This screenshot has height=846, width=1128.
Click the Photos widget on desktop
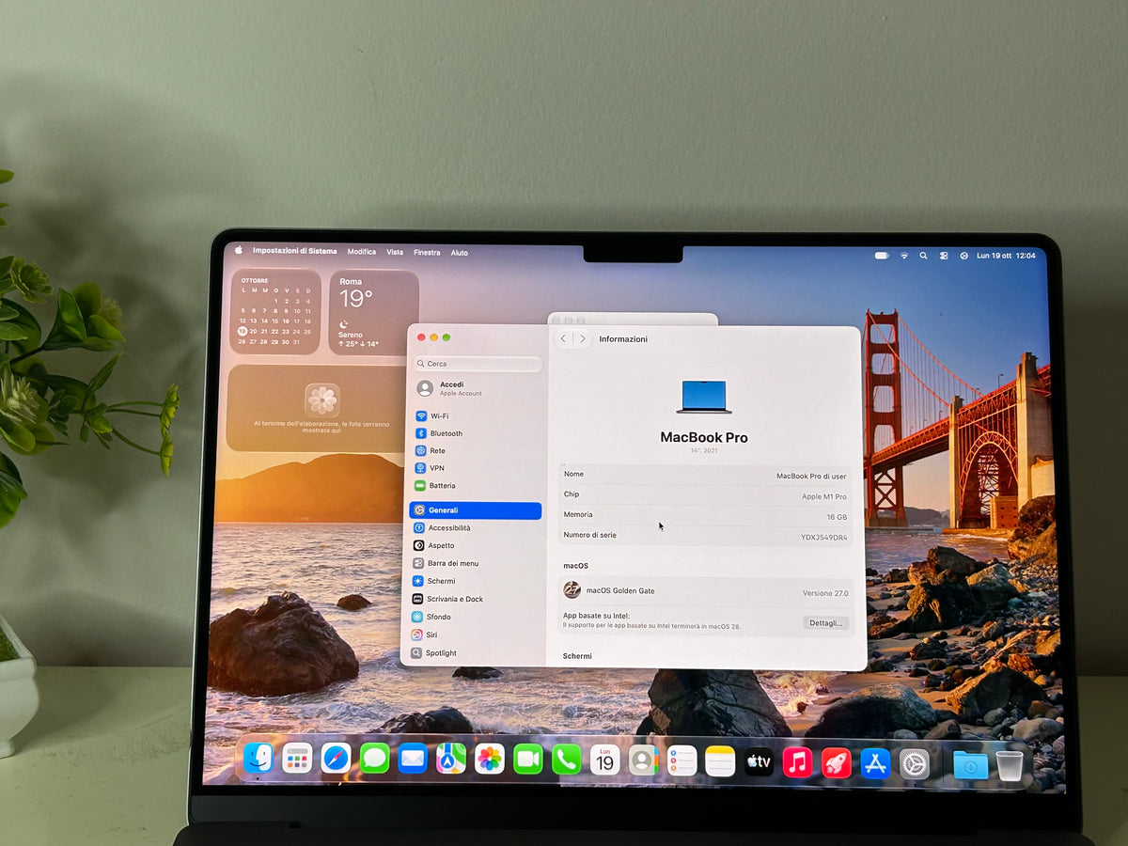pyautogui.click(x=318, y=409)
